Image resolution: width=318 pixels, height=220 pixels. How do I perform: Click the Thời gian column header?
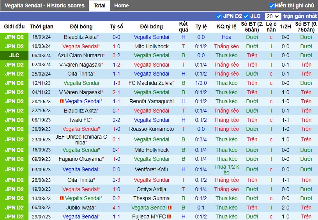(x=41, y=26)
